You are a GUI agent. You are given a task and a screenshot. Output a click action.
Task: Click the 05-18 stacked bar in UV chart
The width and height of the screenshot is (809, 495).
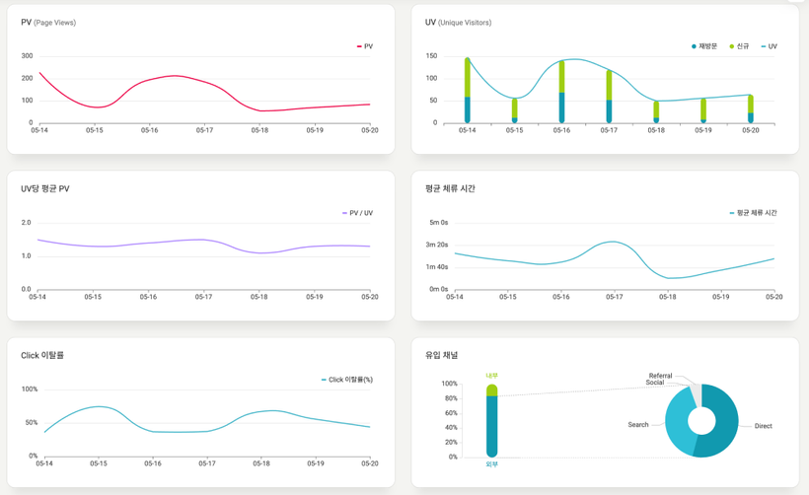(x=656, y=111)
